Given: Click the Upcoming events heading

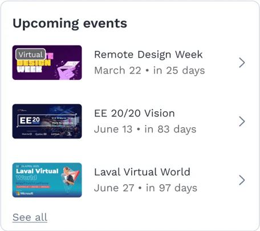Looking at the screenshot, I should tap(70, 23).
